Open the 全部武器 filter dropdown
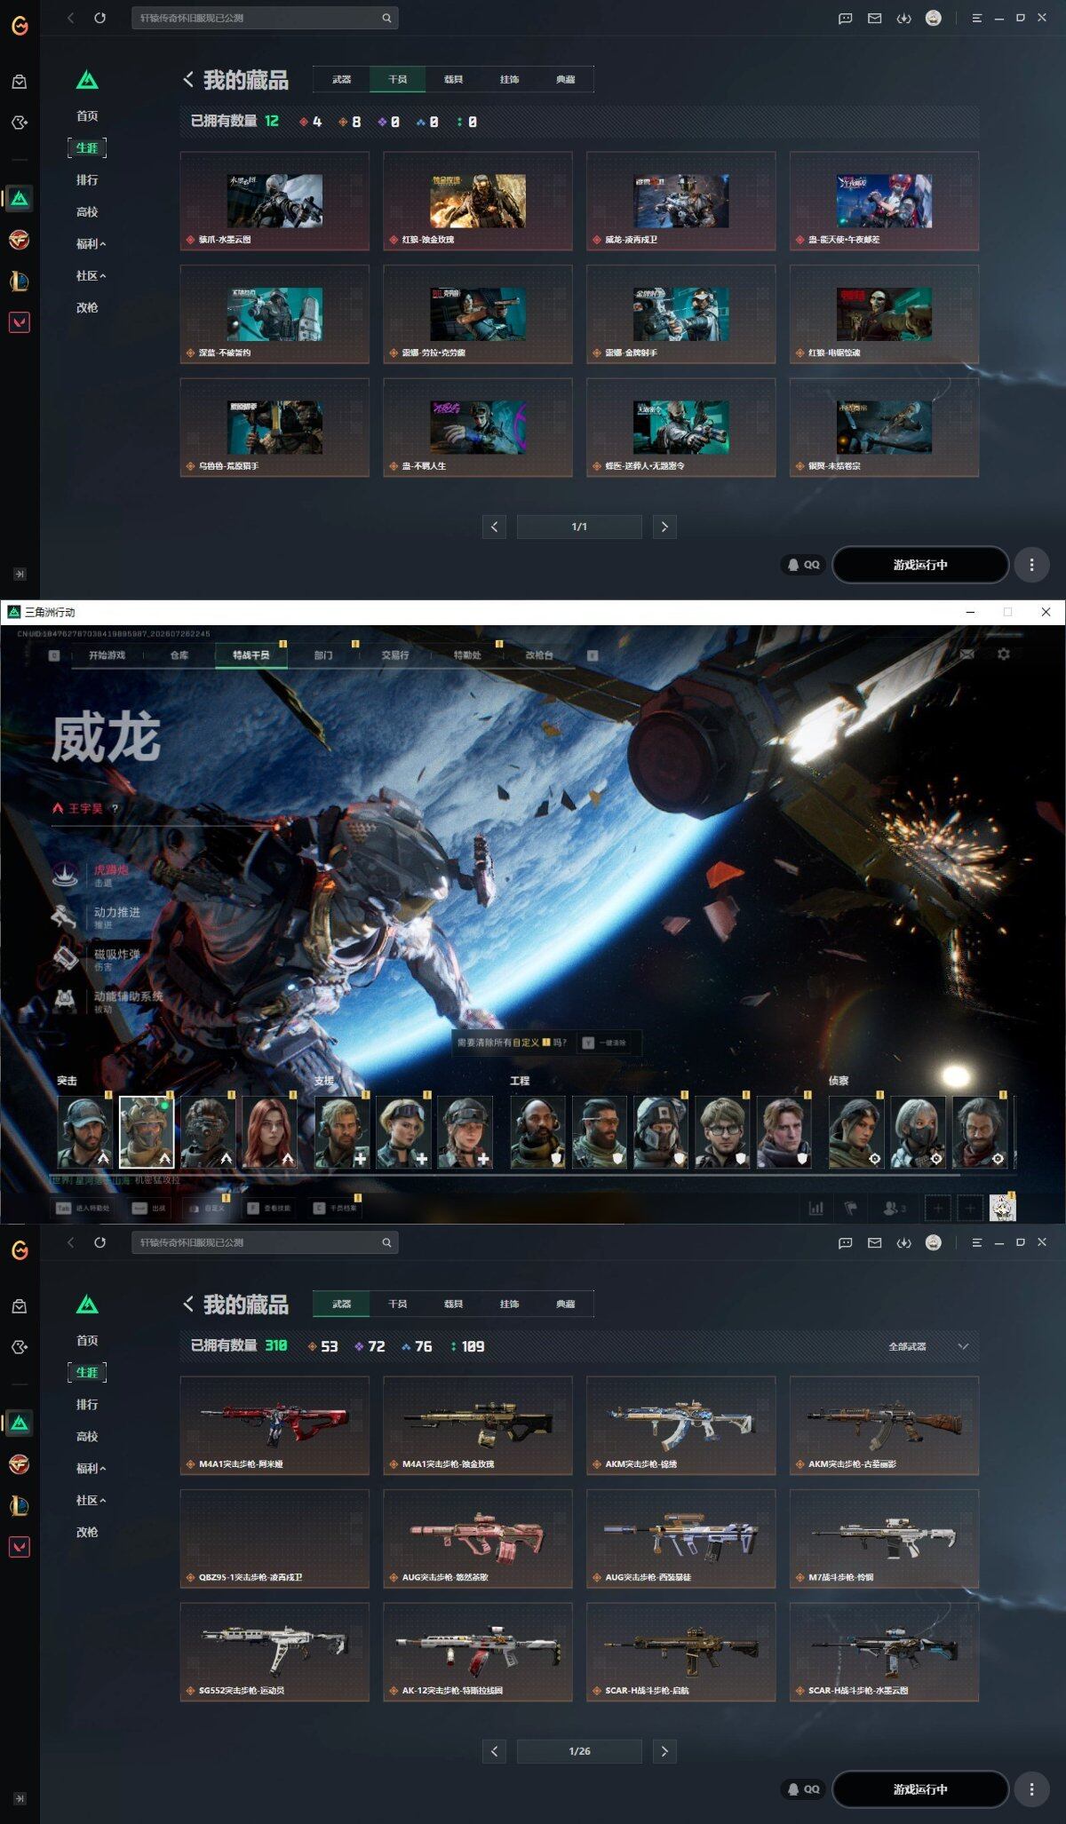 point(928,1346)
